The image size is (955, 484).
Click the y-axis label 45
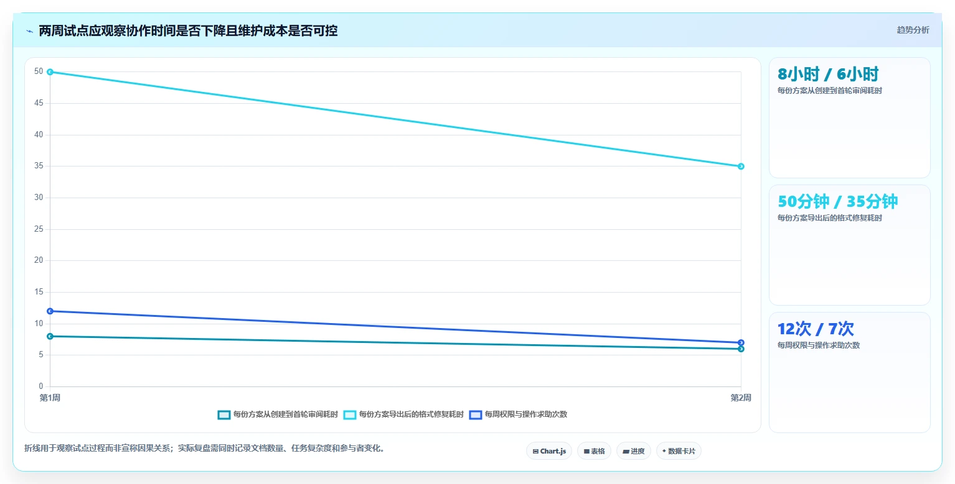[39, 103]
